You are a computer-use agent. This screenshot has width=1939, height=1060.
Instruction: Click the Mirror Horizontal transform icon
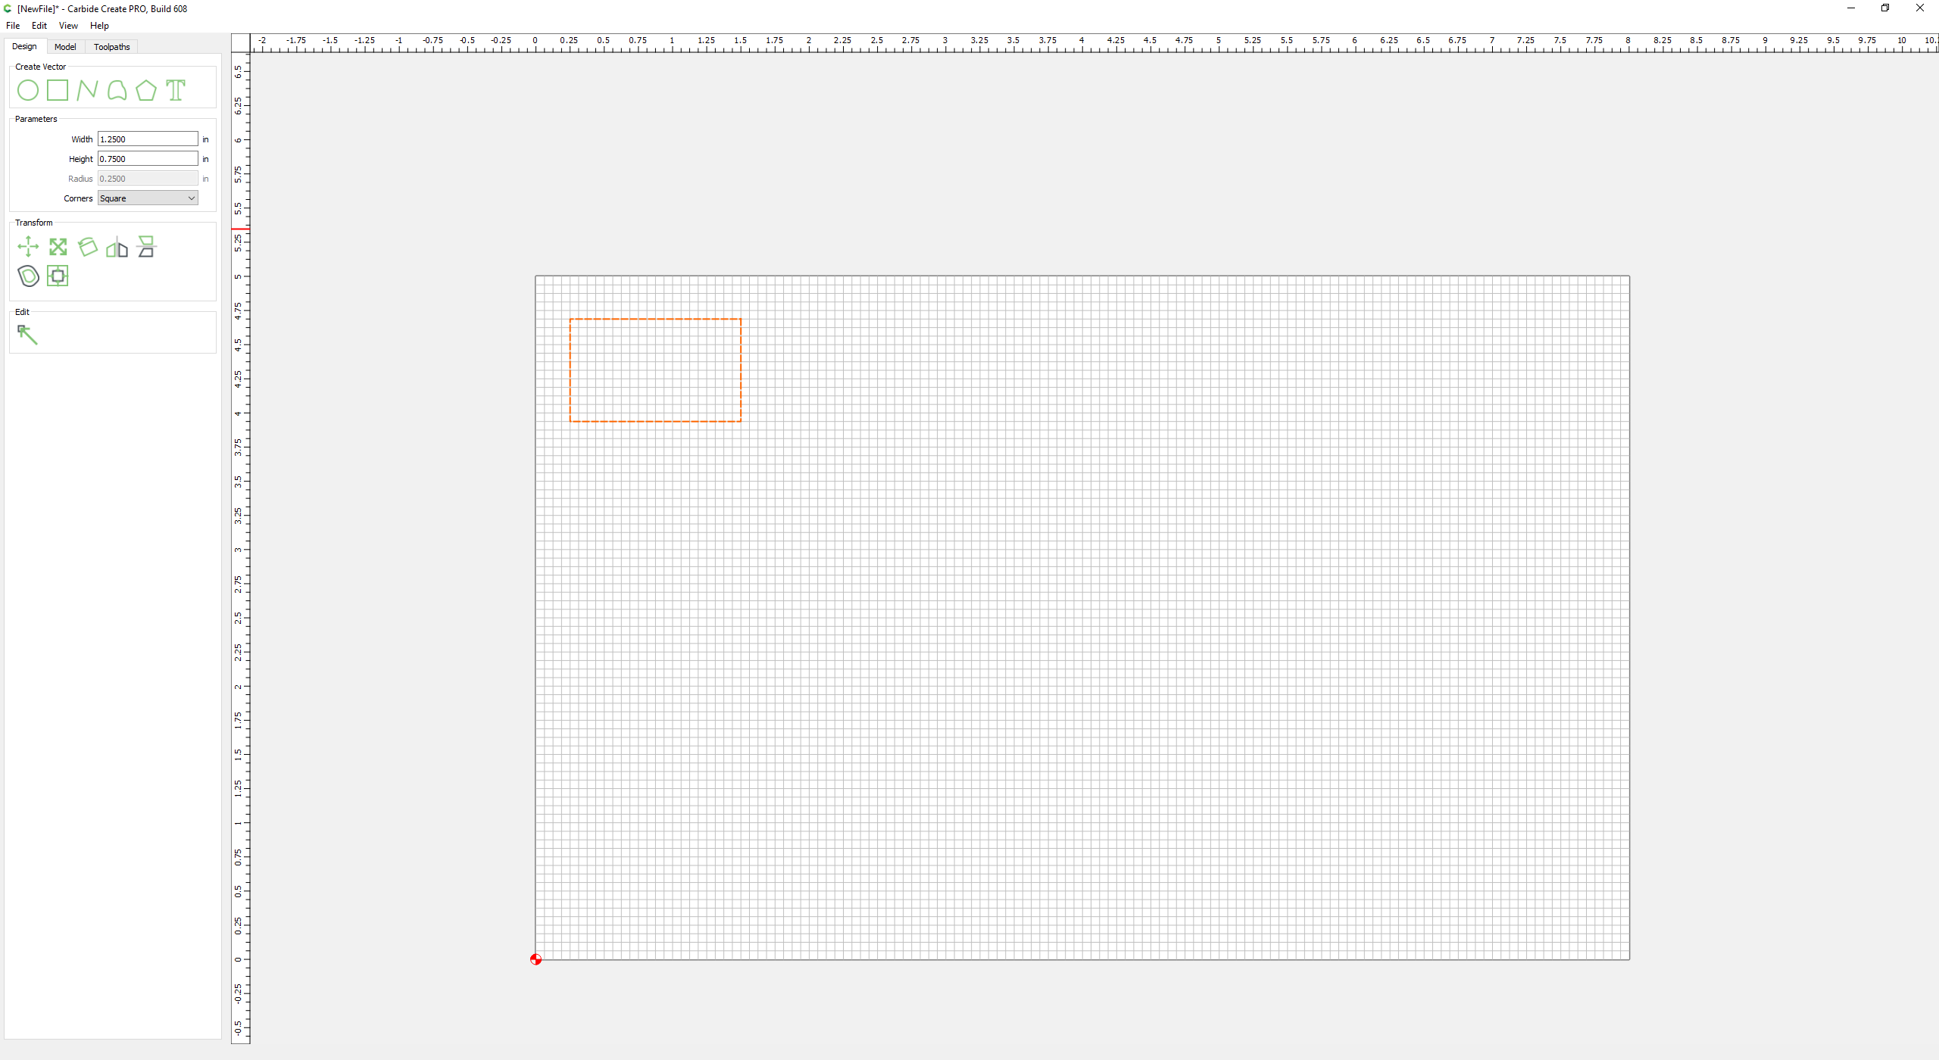[117, 247]
